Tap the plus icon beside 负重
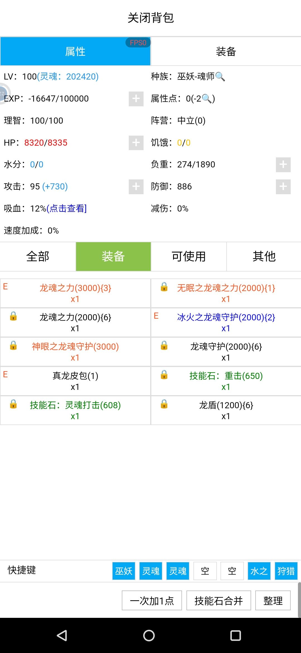 pyautogui.click(x=283, y=165)
